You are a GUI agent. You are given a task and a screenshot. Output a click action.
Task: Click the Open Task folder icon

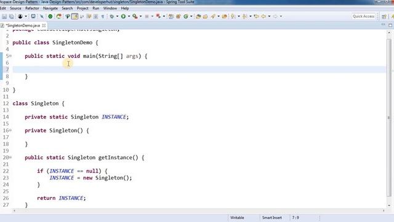205,17
